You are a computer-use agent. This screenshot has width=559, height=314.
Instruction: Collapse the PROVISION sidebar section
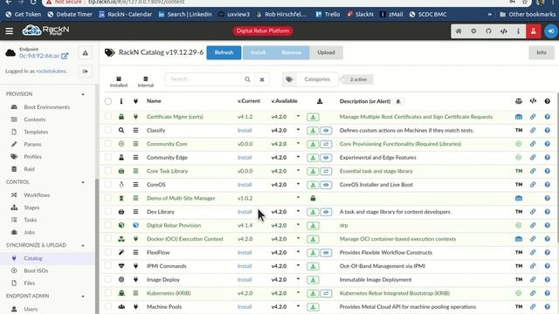[83, 94]
